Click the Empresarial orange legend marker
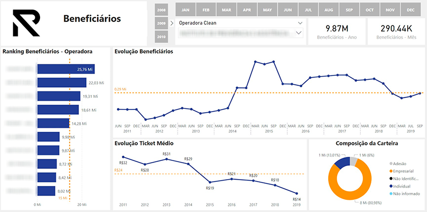Image resolution: width=427 pixels, height=212 pixels. pyautogui.click(x=391, y=171)
